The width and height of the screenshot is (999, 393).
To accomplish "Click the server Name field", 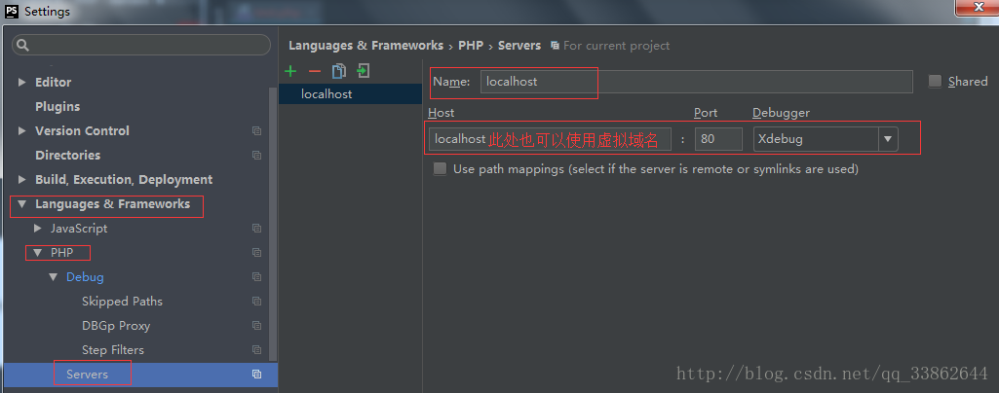I will coord(696,82).
